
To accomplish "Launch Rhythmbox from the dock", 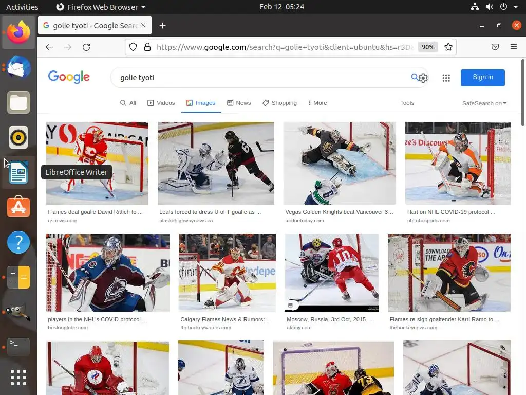I will [x=18, y=137].
